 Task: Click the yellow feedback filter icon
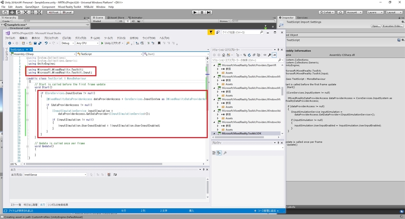click(x=211, y=32)
